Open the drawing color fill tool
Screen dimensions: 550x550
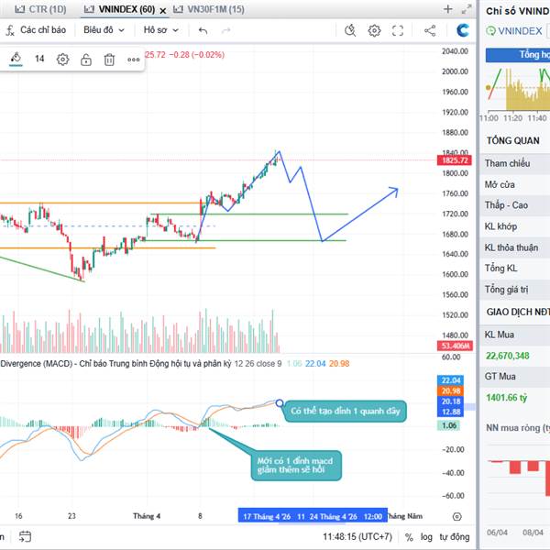[x=16, y=59]
